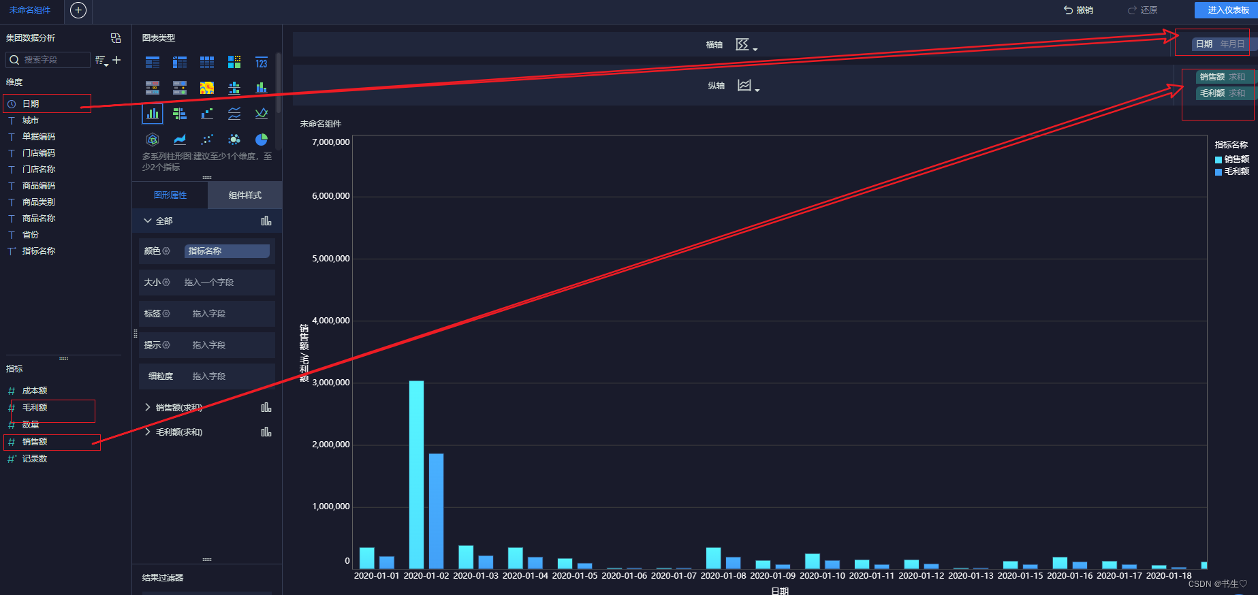Collapse the 全部 section
The height and width of the screenshot is (595, 1258).
click(x=148, y=221)
